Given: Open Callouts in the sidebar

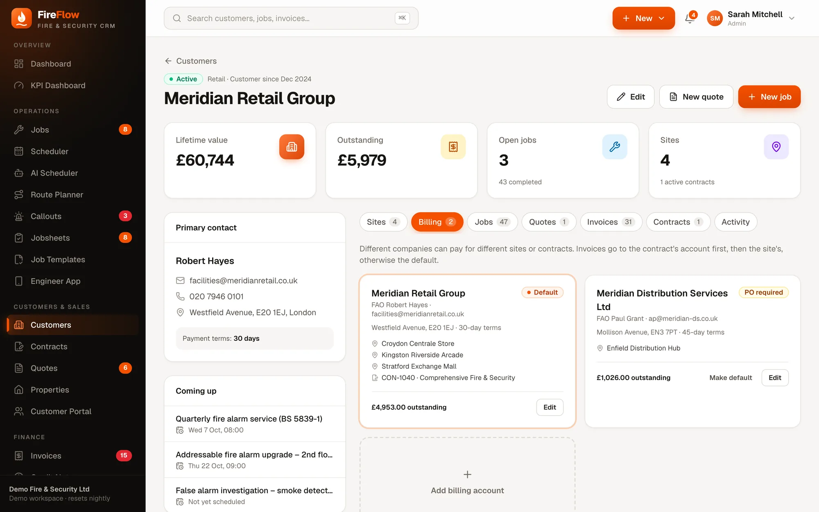Looking at the screenshot, I should click(73, 216).
